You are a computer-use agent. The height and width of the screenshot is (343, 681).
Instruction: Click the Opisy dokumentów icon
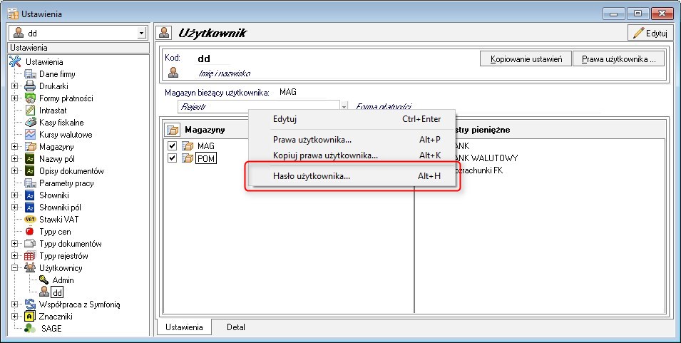pyautogui.click(x=30, y=171)
